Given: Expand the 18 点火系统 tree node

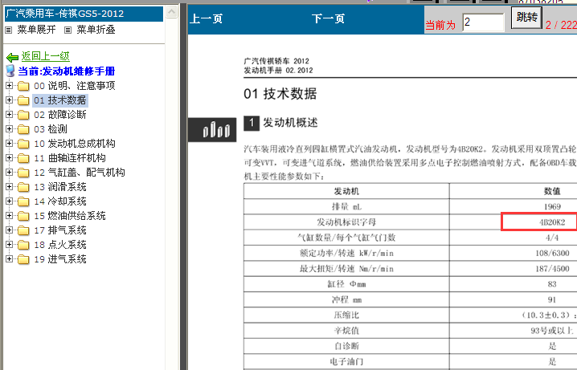Looking at the screenshot, I should pos(9,244).
